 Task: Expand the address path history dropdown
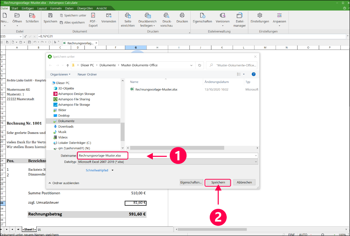click(191, 65)
